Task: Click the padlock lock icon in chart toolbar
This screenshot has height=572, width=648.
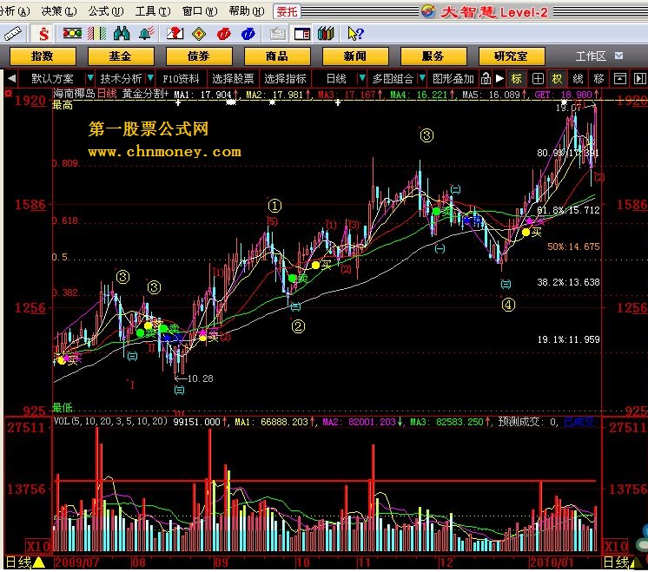Action: [x=486, y=78]
